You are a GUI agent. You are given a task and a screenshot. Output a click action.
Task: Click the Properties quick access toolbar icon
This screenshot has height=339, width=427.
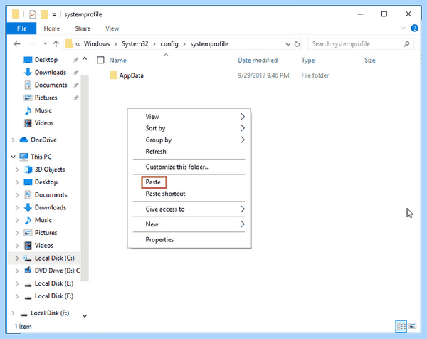[33, 14]
